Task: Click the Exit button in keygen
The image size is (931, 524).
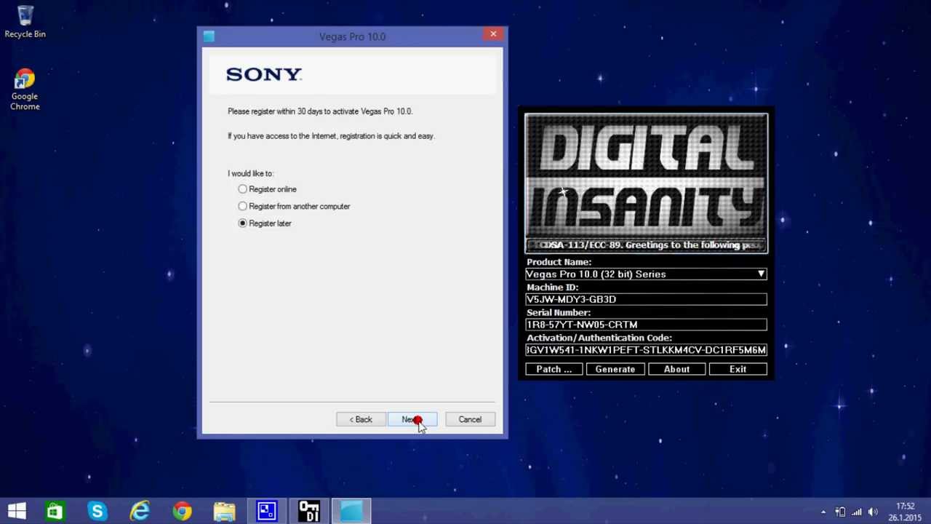Action: pos(738,369)
